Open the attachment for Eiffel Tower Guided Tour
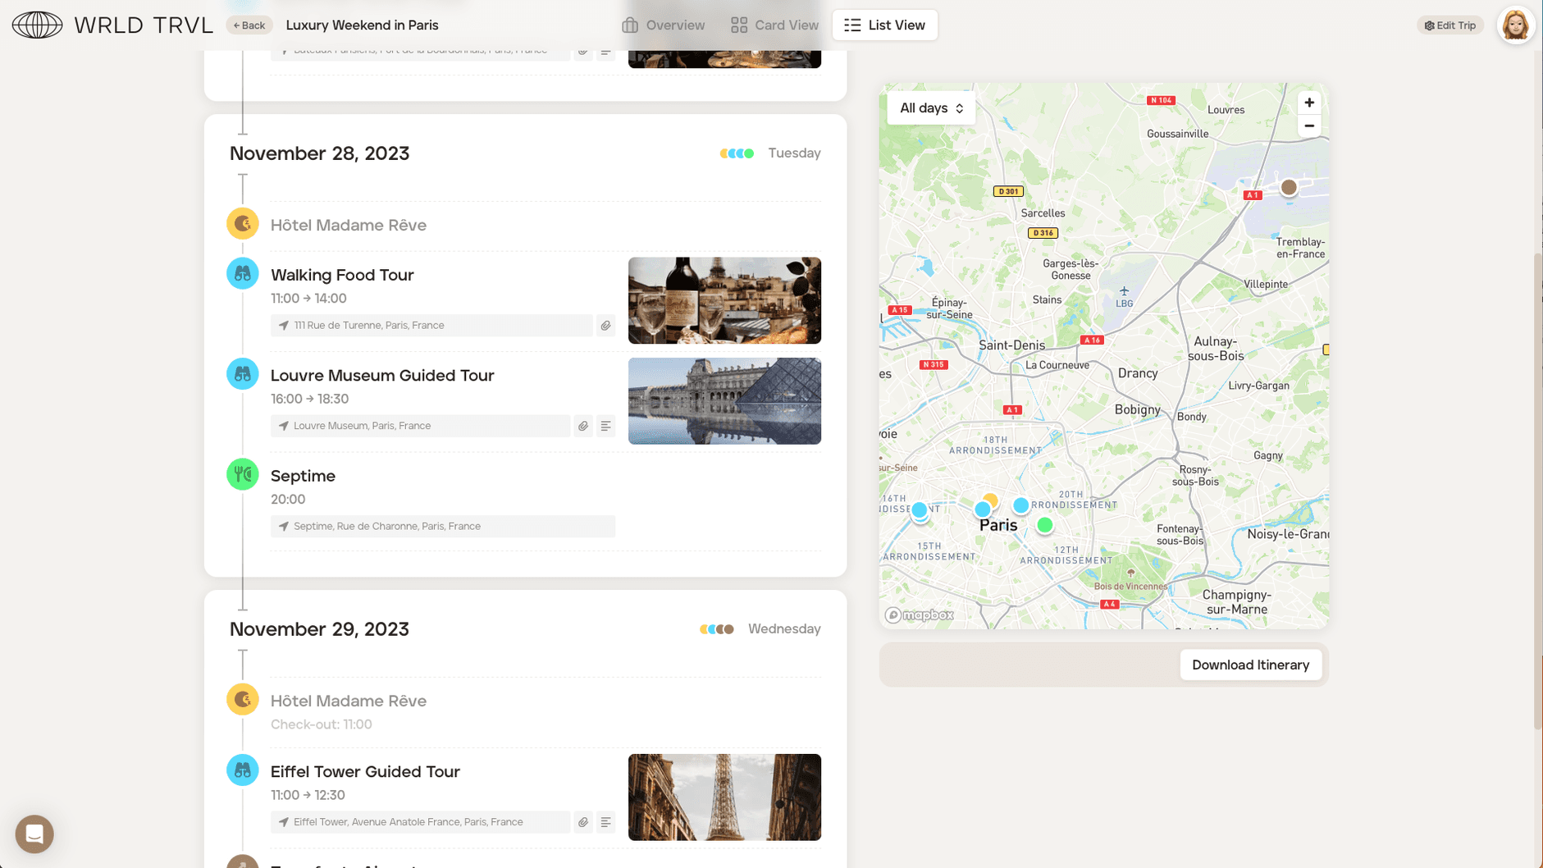The width and height of the screenshot is (1543, 868). click(583, 822)
